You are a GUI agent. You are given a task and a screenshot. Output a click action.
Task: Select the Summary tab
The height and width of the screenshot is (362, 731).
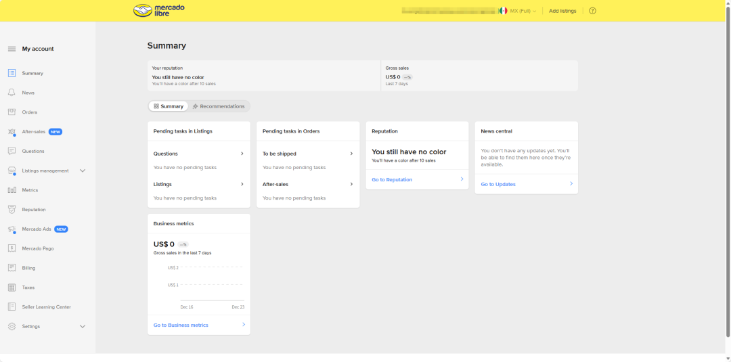(169, 106)
